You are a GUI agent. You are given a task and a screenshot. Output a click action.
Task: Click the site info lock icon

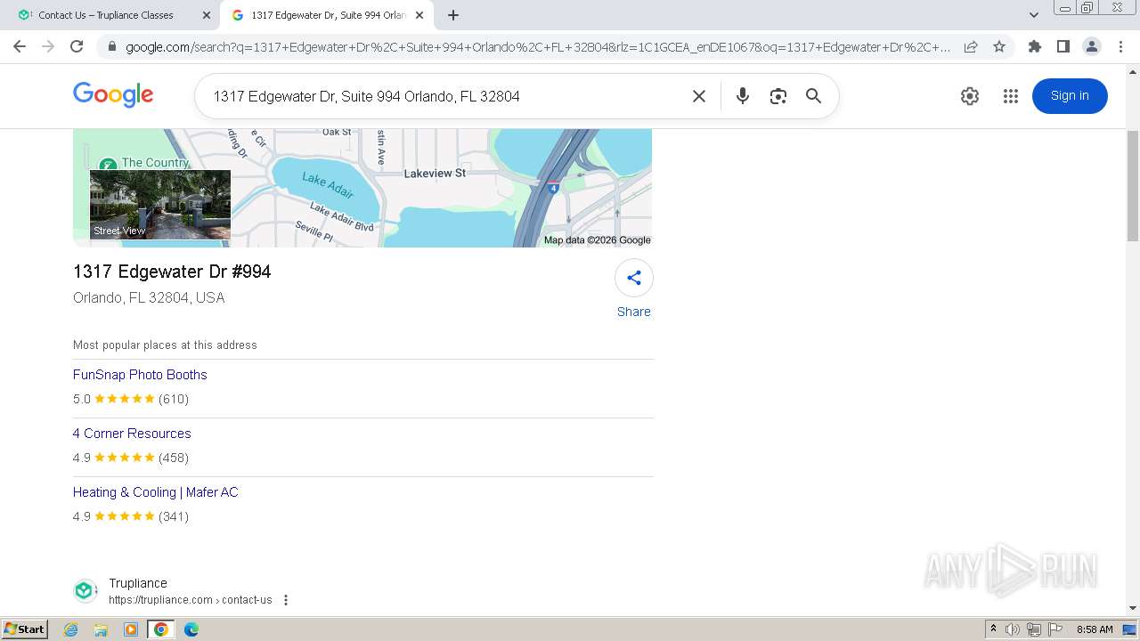click(x=111, y=47)
